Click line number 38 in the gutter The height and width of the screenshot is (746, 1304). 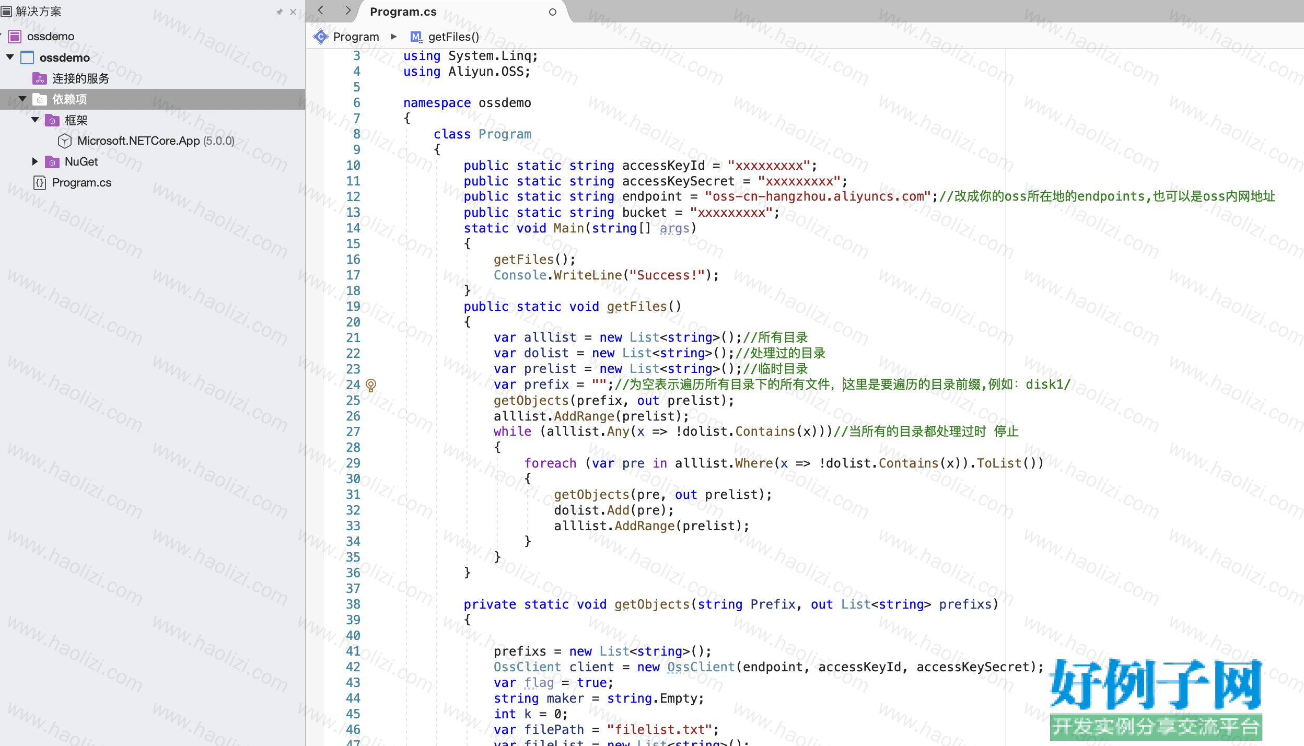click(x=353, y=604)
